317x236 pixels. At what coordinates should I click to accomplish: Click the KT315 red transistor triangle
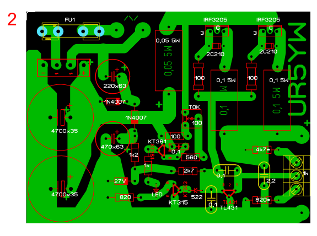click(x=176, y=190)
